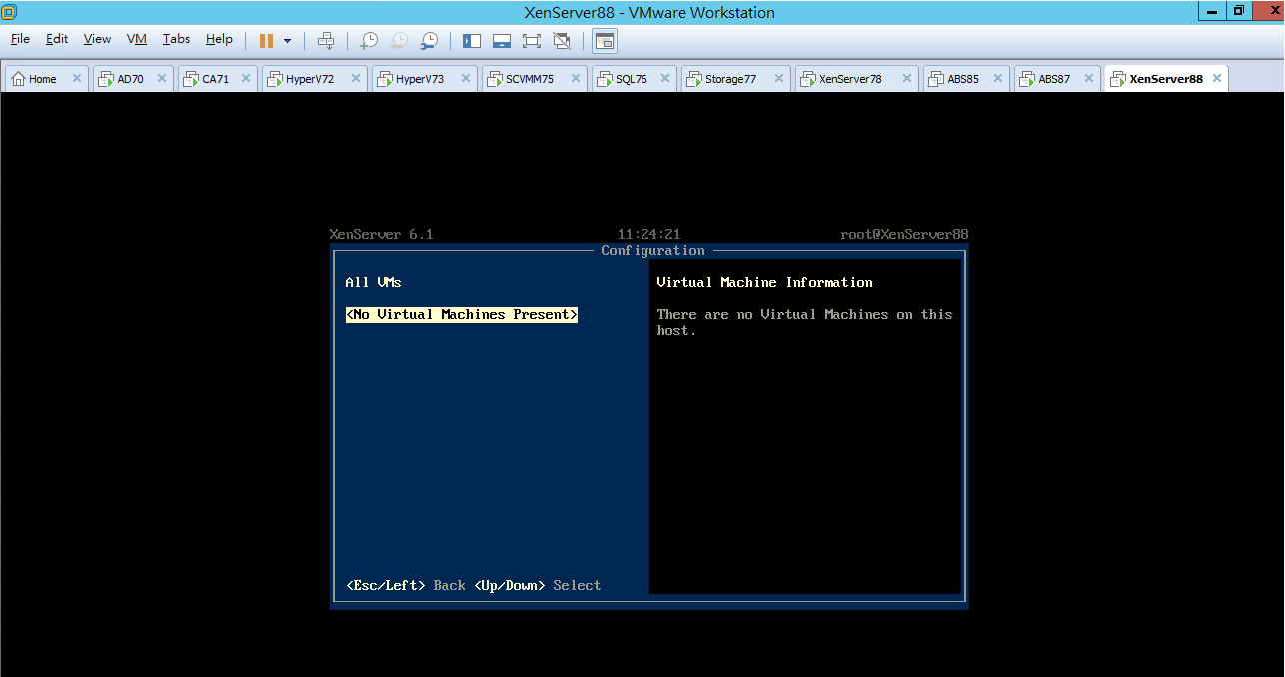1285x677 pixels.
Task: Click the VMware Workstation title bar icon
Action: tap(8, 11)
